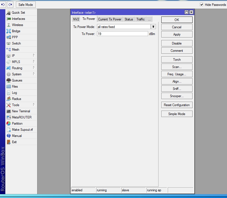Expand the IP submenu
The width and height of the screenshot is (227, 198).
pyautogui.click(x=21, y=56)
